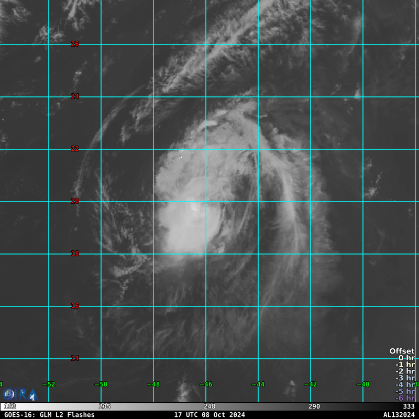Click the -3 hr offset legend entry
419x419 pixels.
point(405,378)
